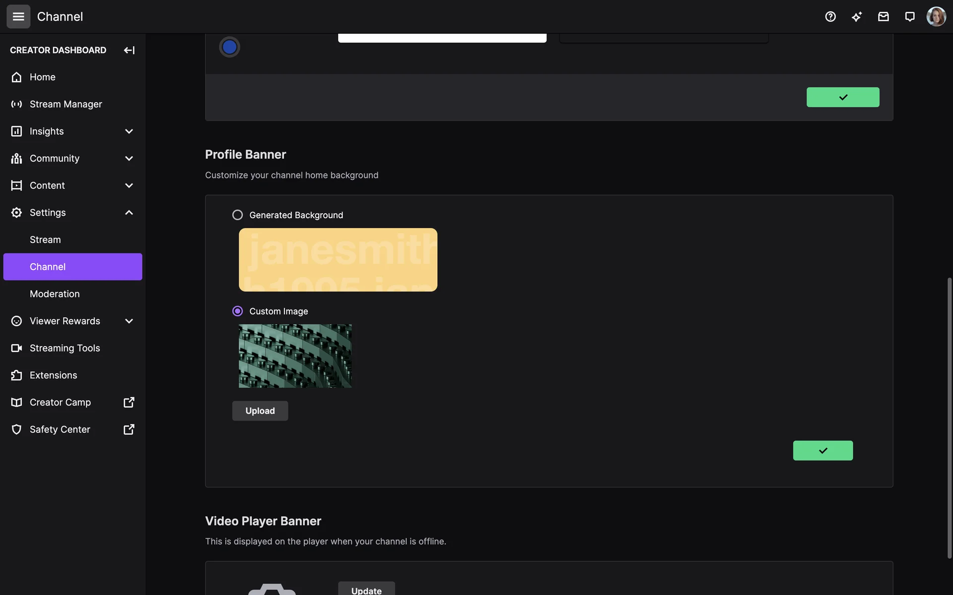
Task: Pick the blue accent color circle
Action: 229,47
